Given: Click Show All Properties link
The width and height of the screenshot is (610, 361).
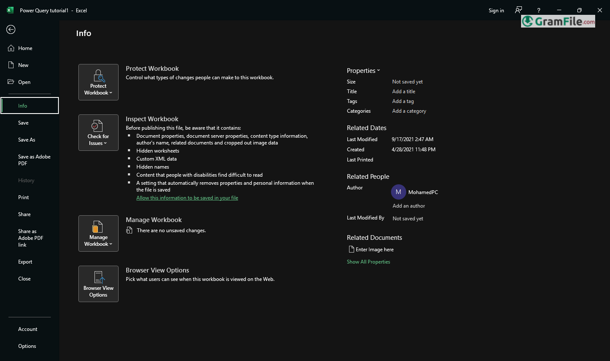Looking at the screenshot, I should coord(369,262).
